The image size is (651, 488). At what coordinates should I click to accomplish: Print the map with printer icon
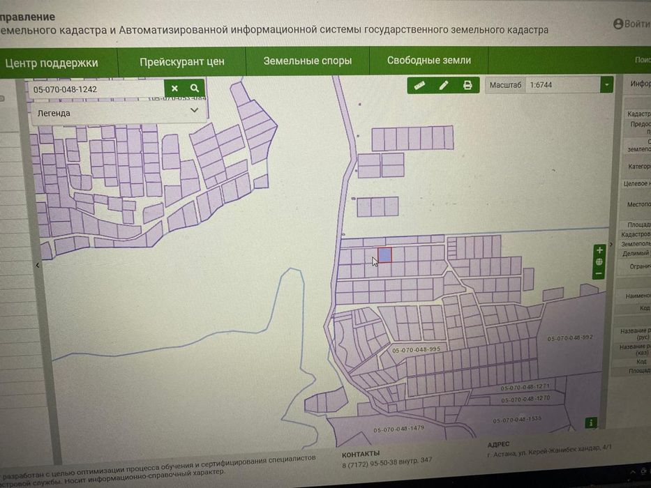click(x=467, y=86)
